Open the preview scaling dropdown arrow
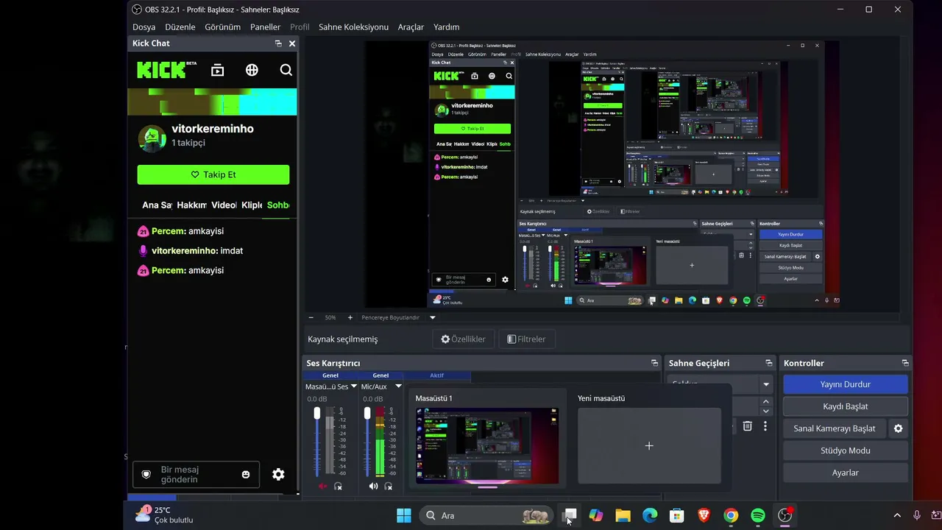 tap(433, 317)
